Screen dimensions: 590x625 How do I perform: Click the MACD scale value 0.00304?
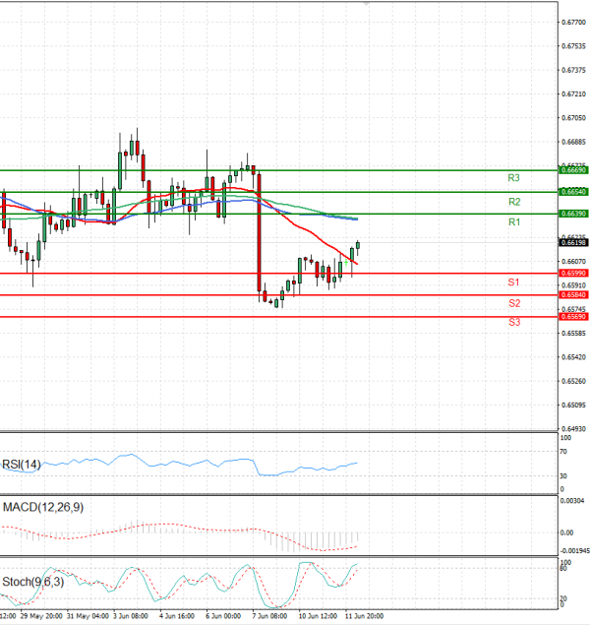pos(572,501)
